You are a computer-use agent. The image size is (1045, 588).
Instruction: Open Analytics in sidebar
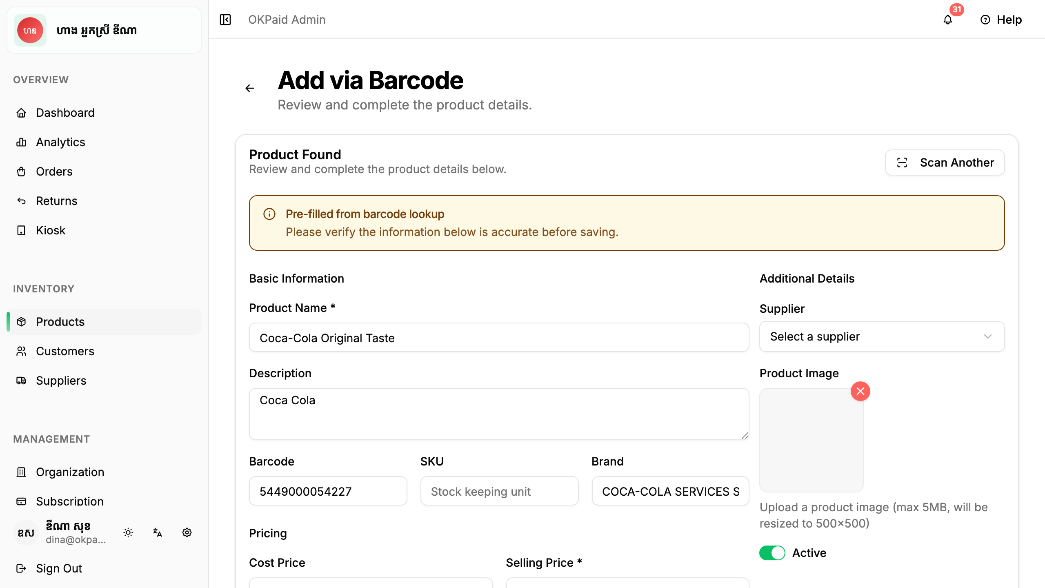pyautogui.click(x=104, y=142)
